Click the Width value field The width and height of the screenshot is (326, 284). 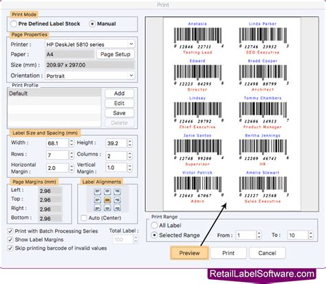[57, 143]
